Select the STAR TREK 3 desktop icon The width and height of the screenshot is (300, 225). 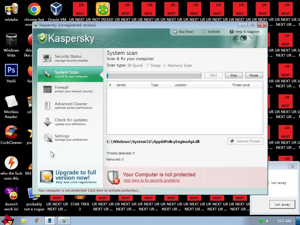[80, 203]
